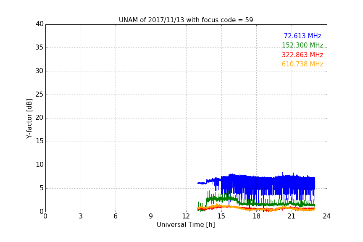Click the x-axis tick label 24
Screen dimensions: 363x242
pyautogui.click(x=326, y=216)
